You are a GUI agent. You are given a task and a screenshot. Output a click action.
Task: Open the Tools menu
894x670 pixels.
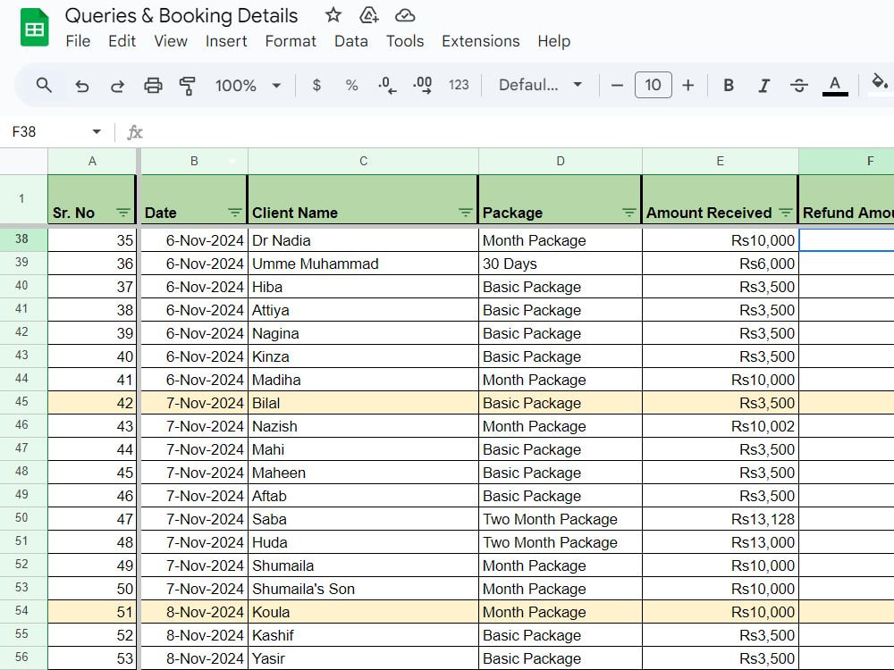click(405, 41)
